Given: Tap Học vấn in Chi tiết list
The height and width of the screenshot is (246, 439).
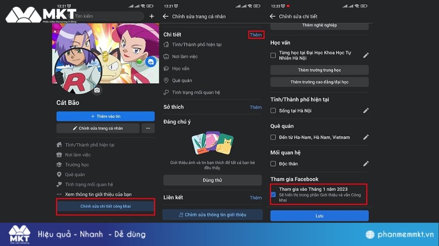Looking at the screenshot, I should [180, 69].
